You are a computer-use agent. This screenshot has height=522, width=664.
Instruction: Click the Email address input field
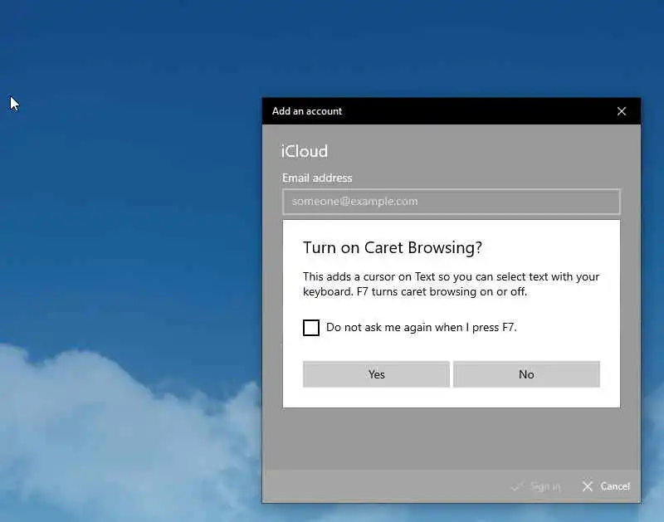coord(452,202)
